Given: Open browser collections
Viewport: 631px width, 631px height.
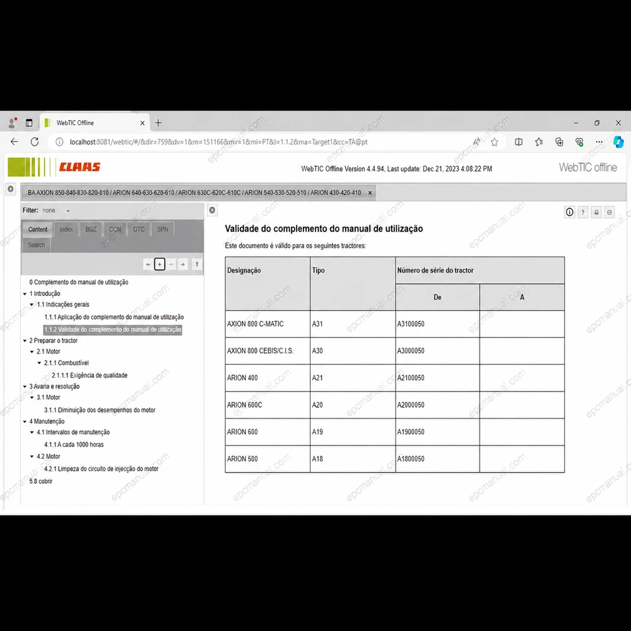Looking at the screenshot, I should (559, 141).
